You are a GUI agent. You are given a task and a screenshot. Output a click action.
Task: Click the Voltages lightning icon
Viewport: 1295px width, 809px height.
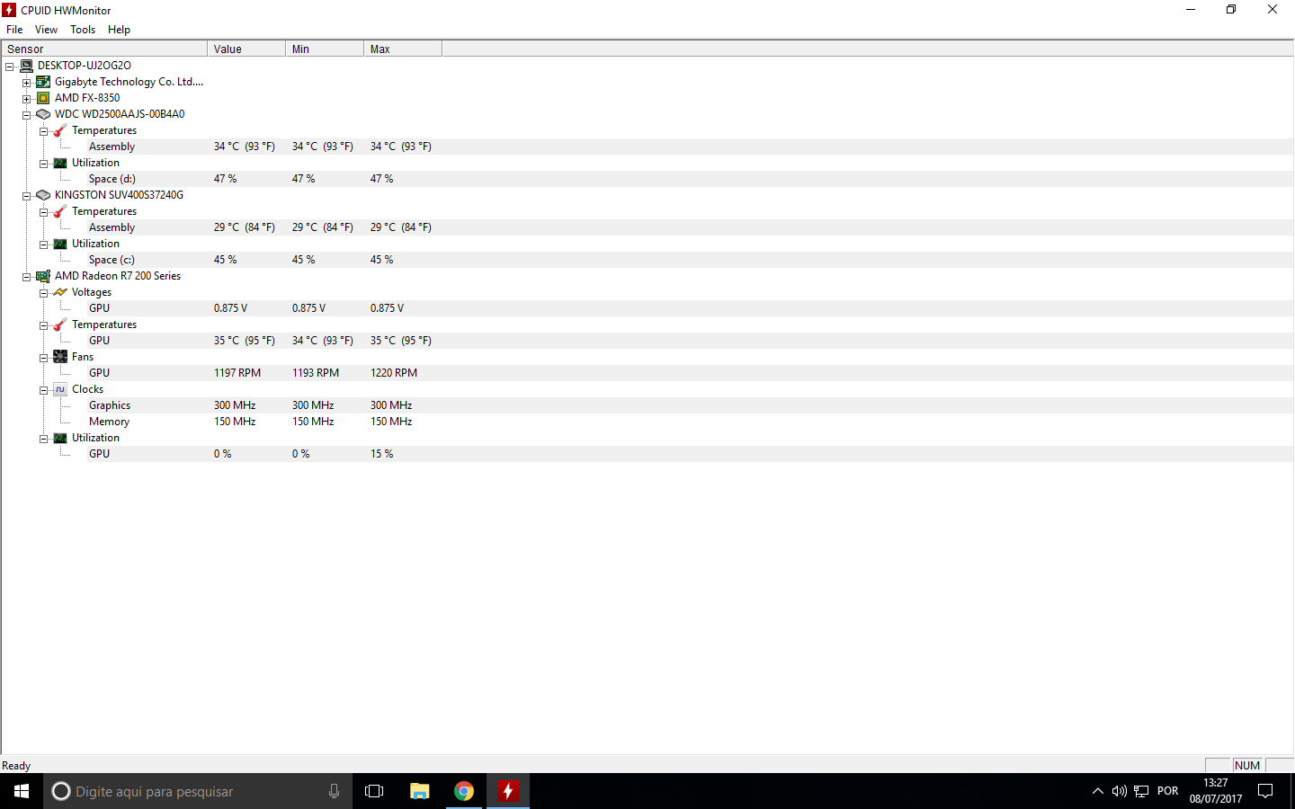coord(60,292)
